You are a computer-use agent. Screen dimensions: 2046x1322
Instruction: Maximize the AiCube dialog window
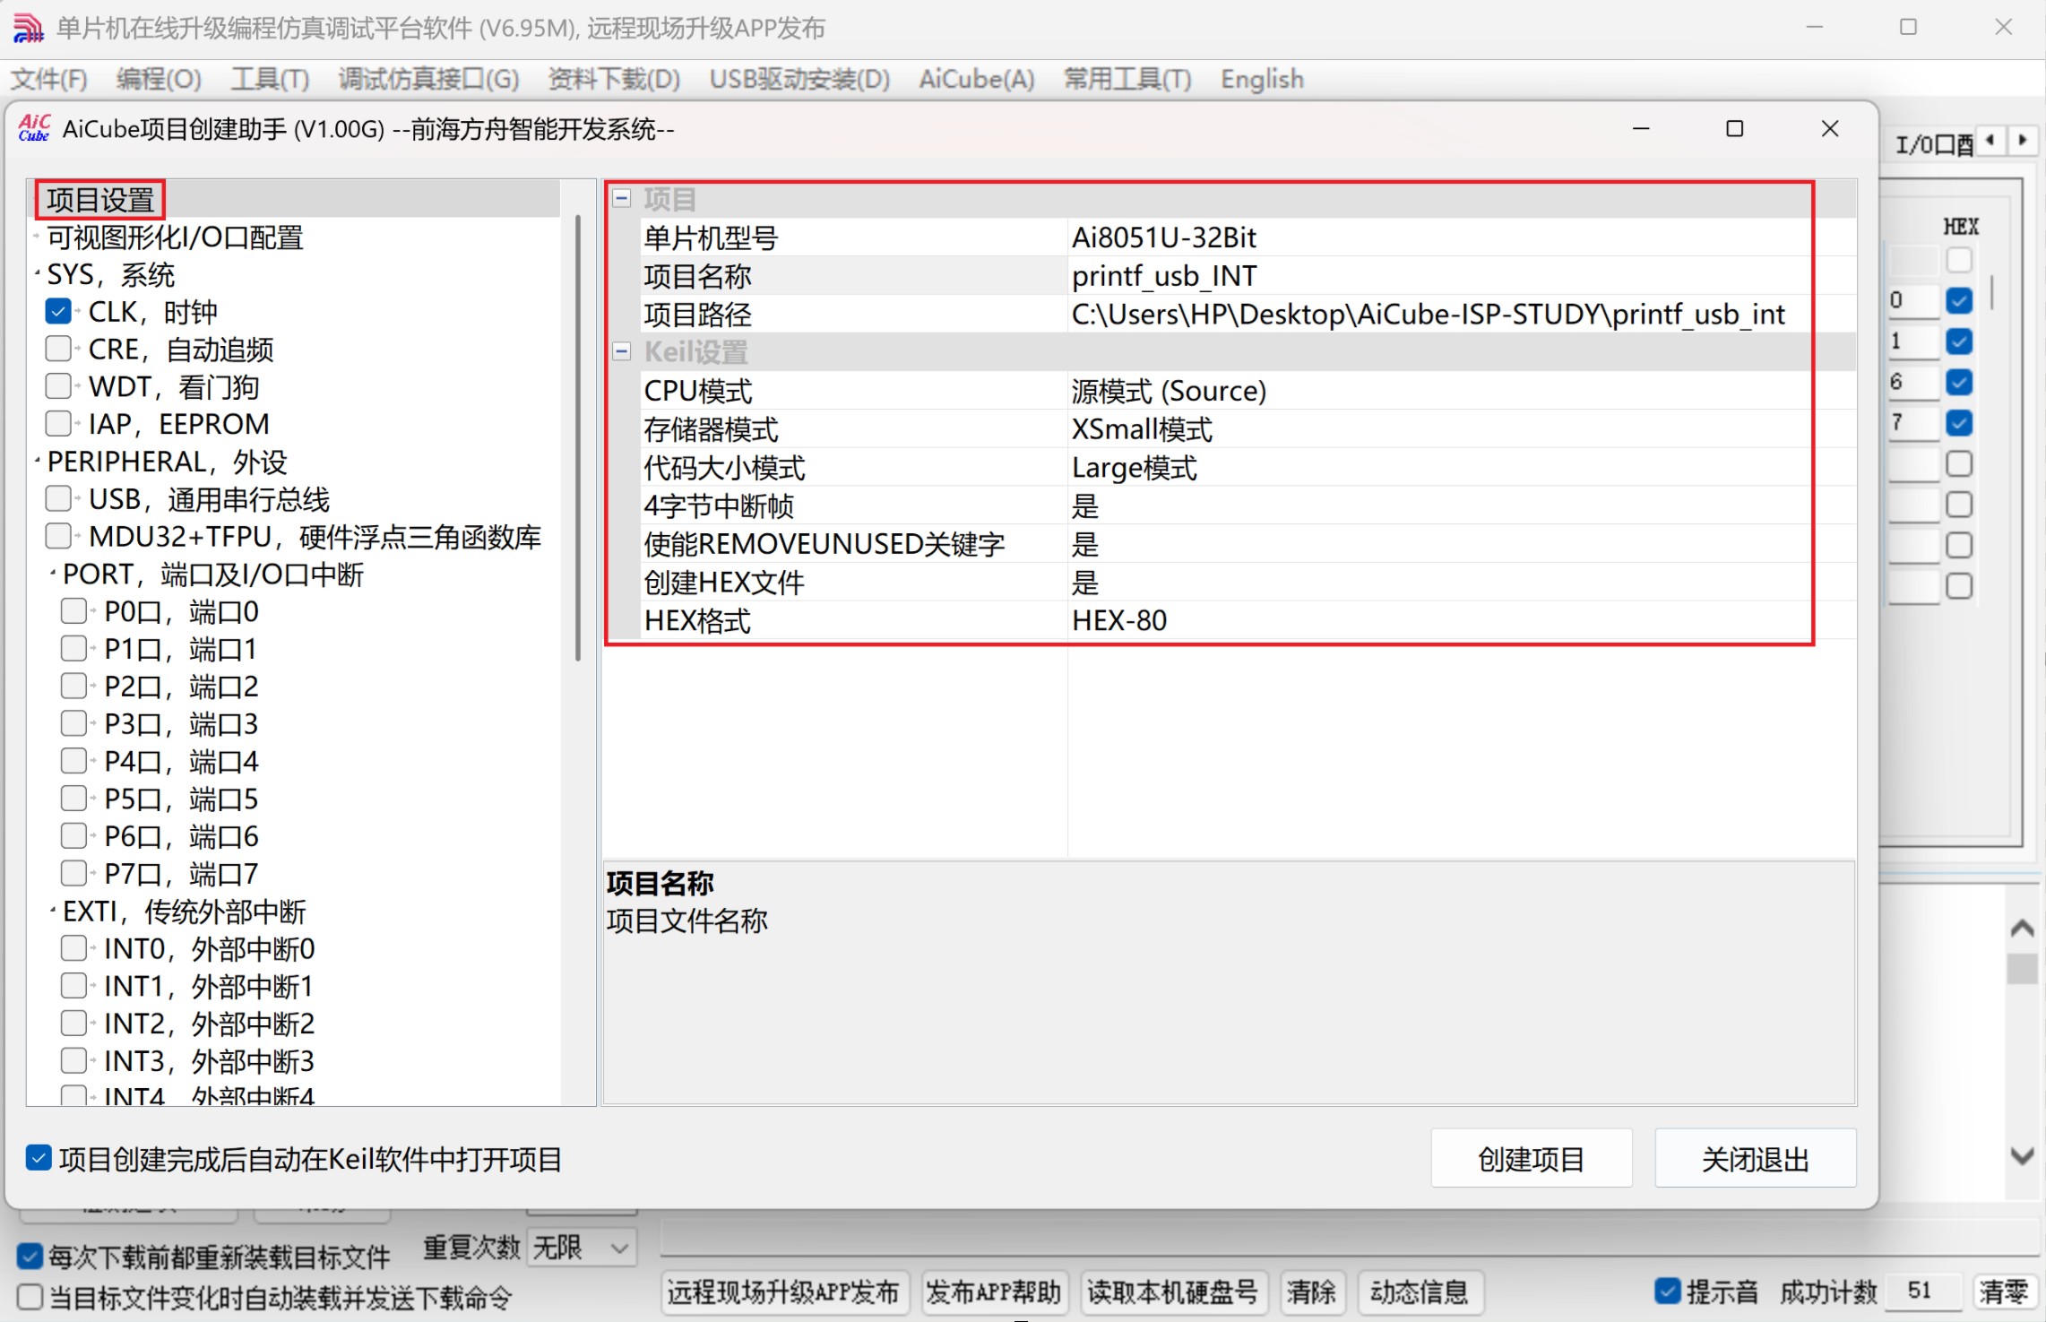1735,129
